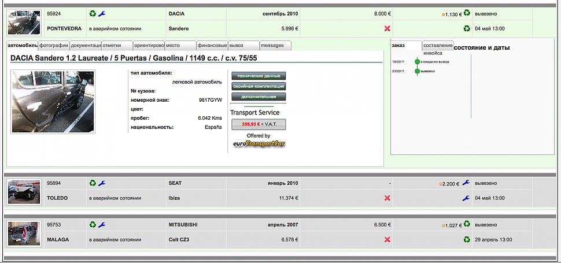Open the Mitsubishi Colt row thumbnail

coord(24,234)
